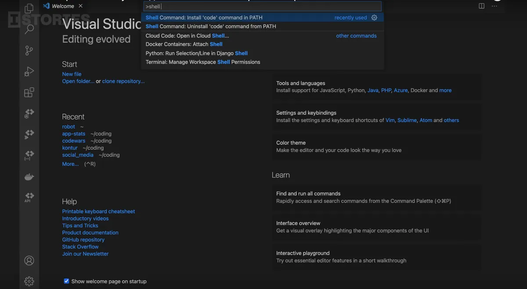Open the recent project app-stats
Image resolution: width=527 pixels, height=289 pixels.
coord(74,134)
